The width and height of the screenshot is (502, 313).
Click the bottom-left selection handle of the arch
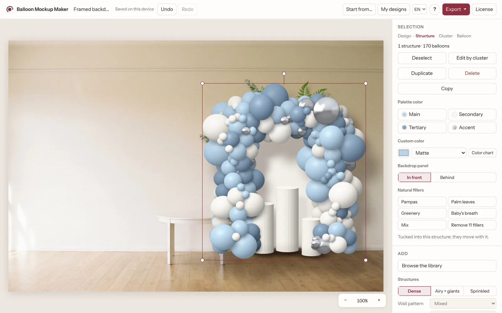click(x=202, y=260)
